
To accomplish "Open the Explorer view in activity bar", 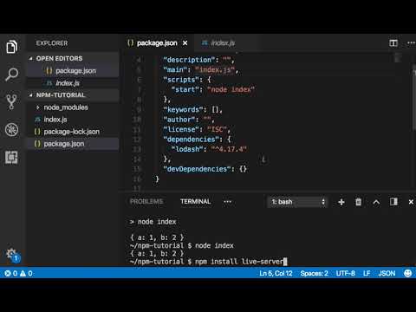I will tap(11, 47).
